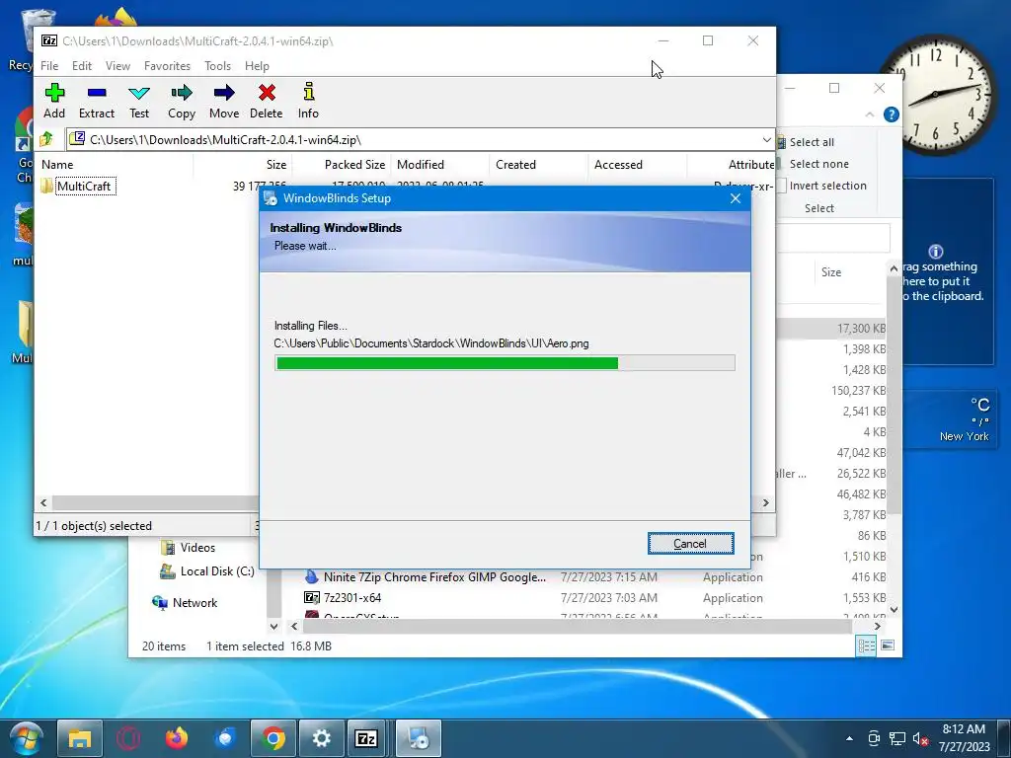The height and width of the screenshot is (758, 1011).
Task: Launch Firefox from taskbar
Action: point(176,738)
